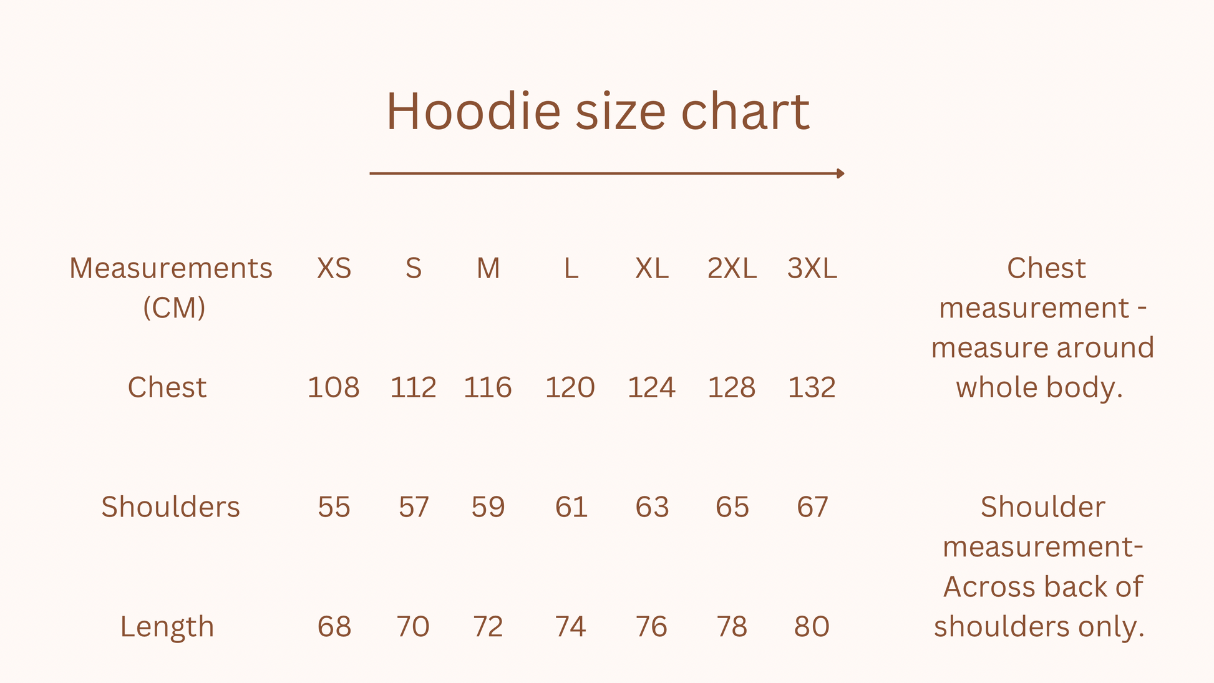Select the M size column header

(x=488, y=269)
